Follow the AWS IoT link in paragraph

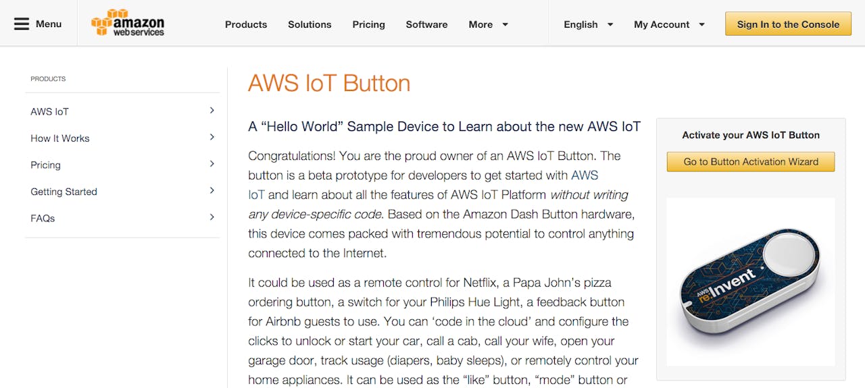(585, 175)
